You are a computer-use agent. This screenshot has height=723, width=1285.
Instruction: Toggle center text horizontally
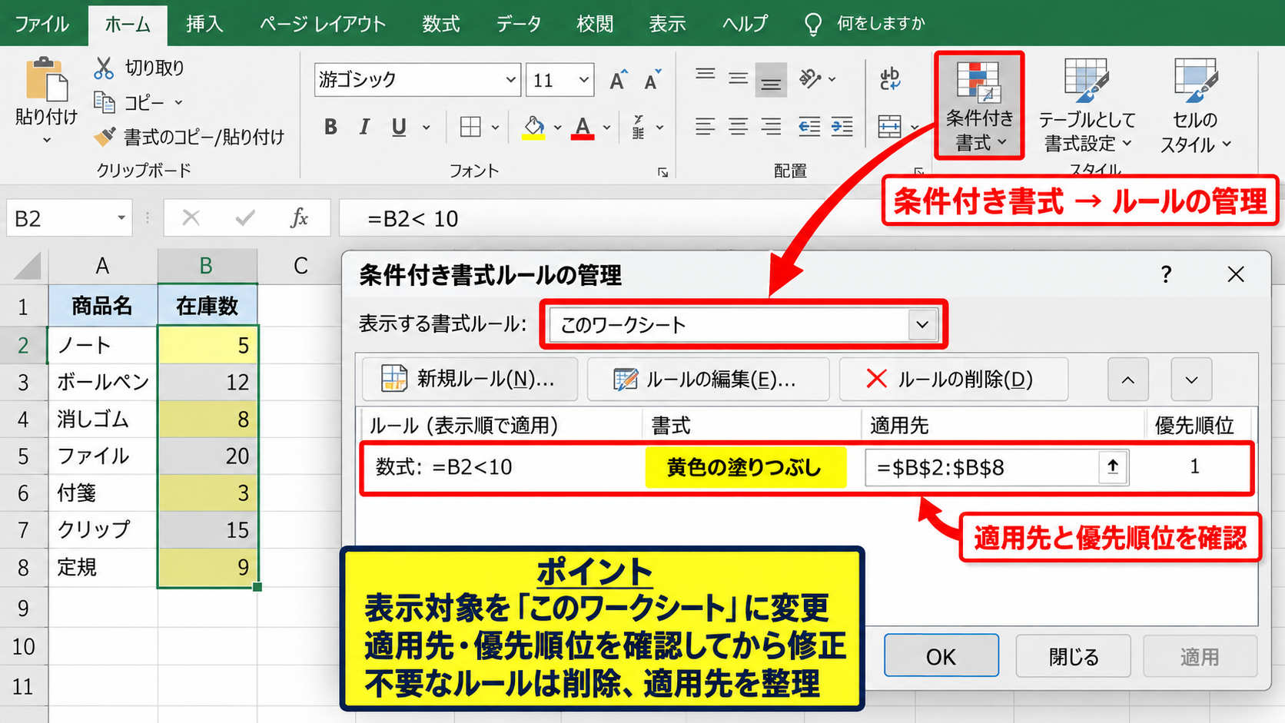point(738,126)
